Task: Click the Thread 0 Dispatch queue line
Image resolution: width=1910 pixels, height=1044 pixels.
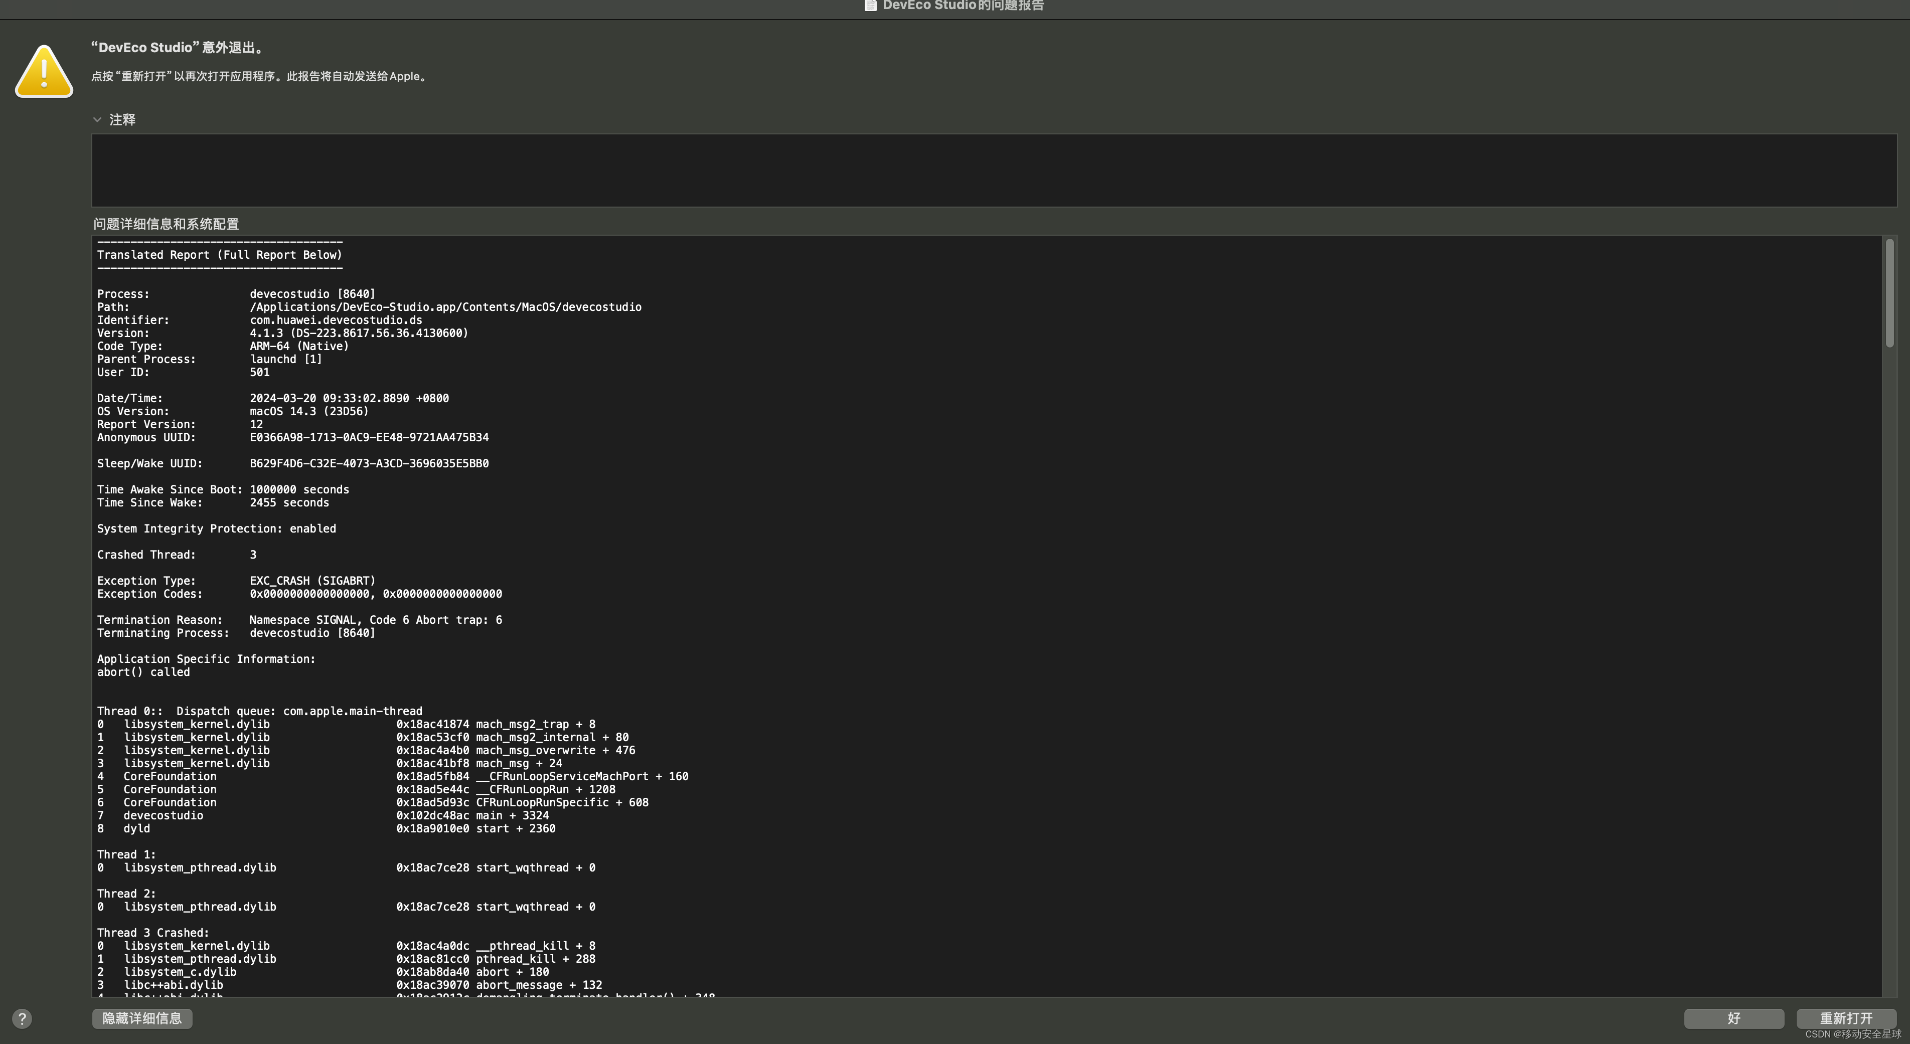Action: coord(259,711)
